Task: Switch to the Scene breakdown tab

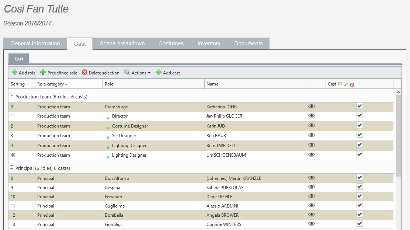Action: point(122,43)
